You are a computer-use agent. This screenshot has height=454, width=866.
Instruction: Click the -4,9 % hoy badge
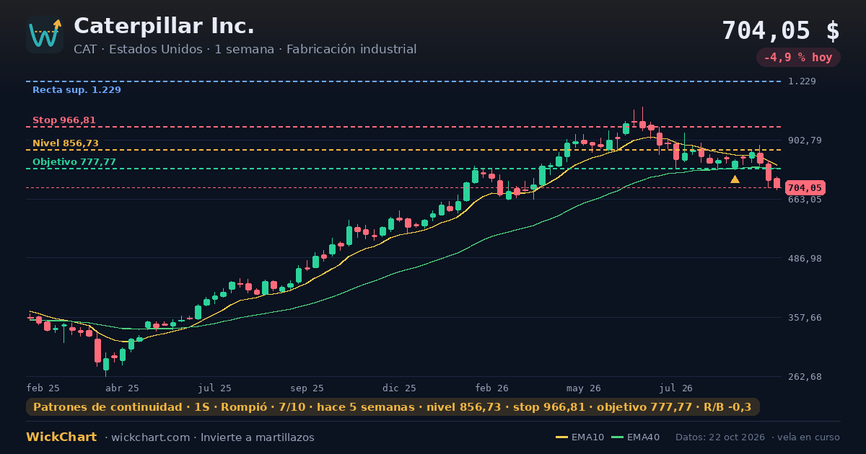798,58
